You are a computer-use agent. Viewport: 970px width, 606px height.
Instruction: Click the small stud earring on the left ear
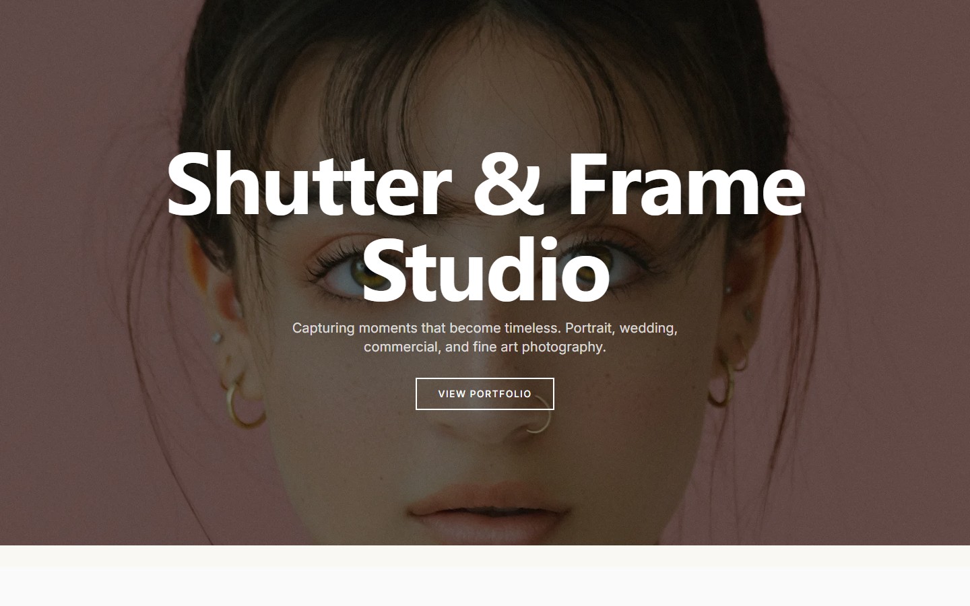coord(217,337)
